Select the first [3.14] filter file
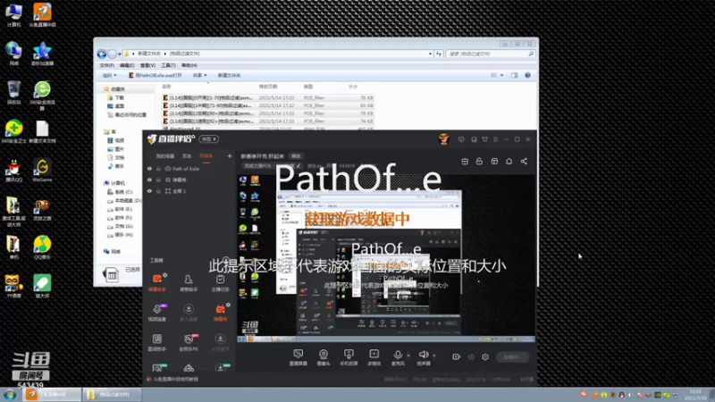Image resolution: width=715 pixels, height=402 pixels. (267, 97)
